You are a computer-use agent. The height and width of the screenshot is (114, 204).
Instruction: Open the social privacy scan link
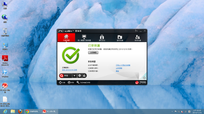tap(119, 68)
